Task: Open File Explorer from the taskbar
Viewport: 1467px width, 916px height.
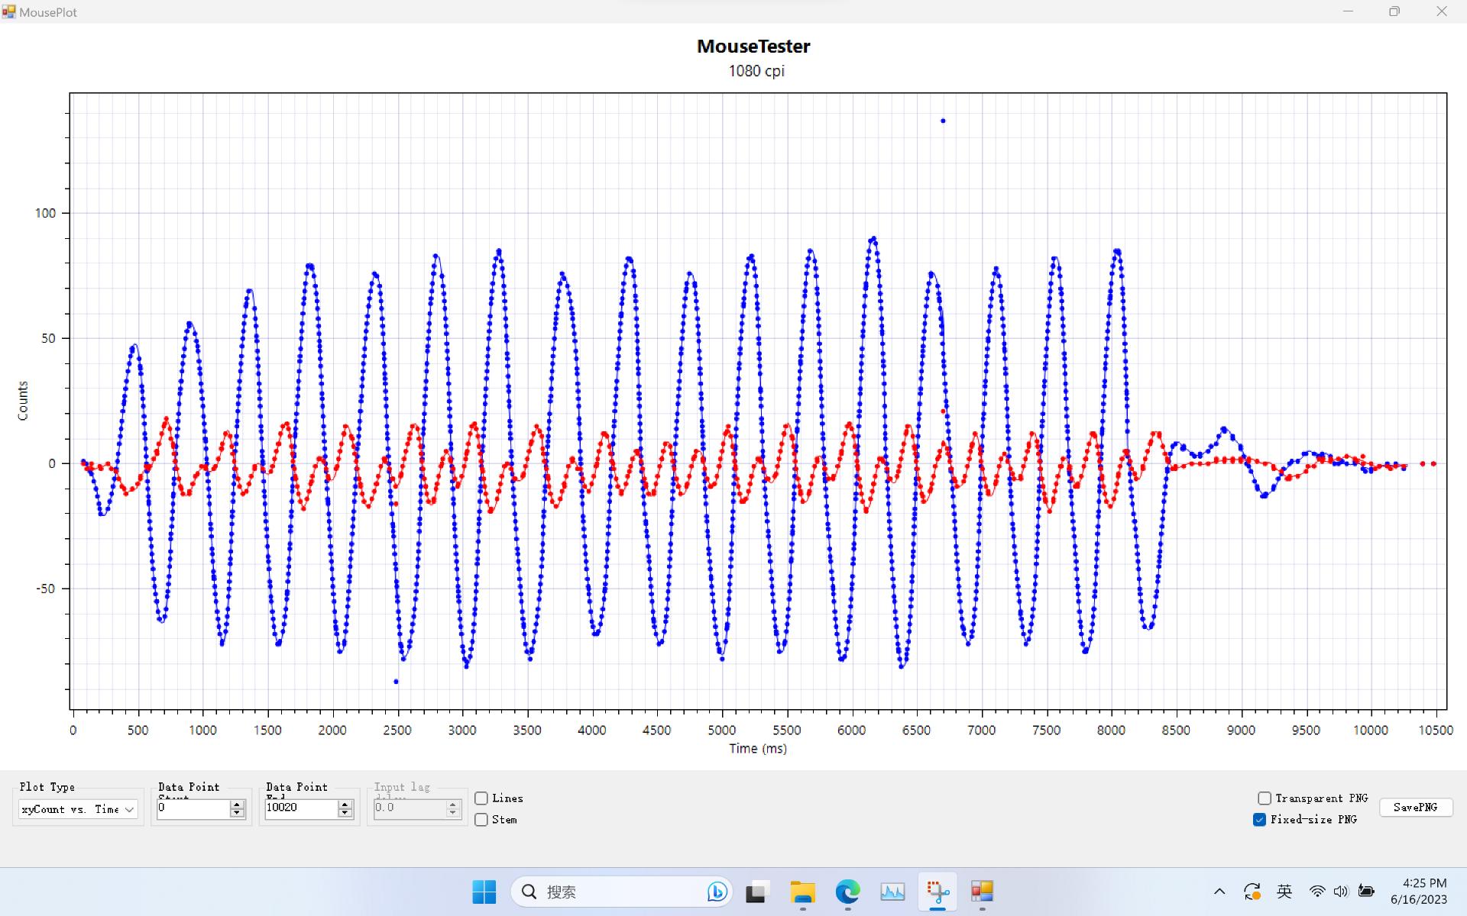Action: pyautogui.click(x=802, y=892)
